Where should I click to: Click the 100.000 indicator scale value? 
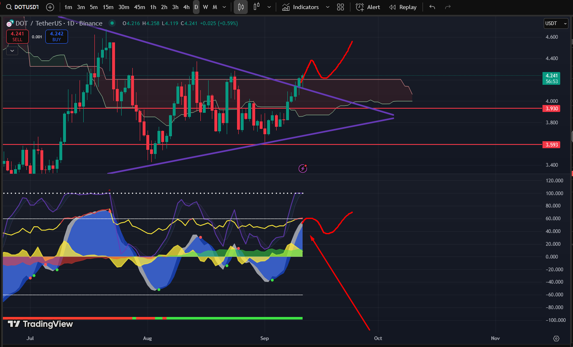(x=554, y=193)
